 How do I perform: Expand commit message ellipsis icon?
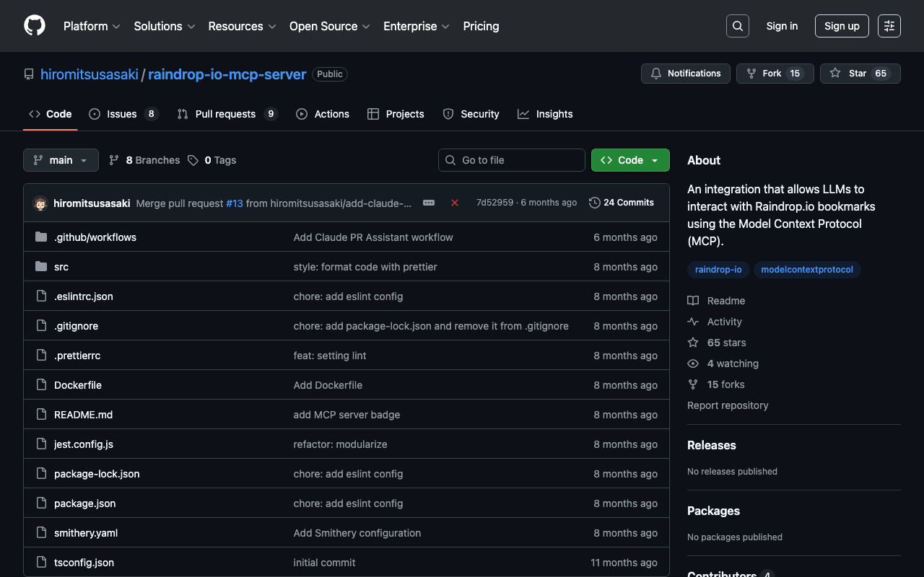(429, 203)
